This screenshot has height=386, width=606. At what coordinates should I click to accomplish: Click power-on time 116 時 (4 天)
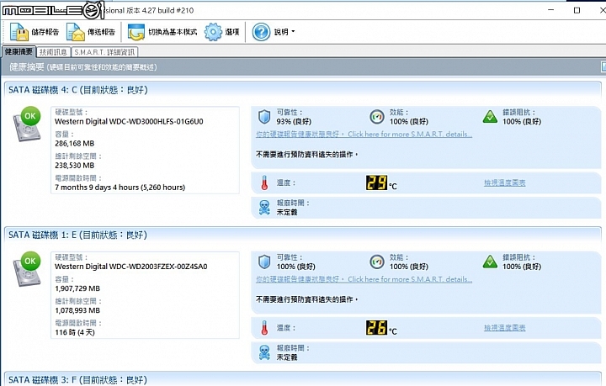coord(75,333)
